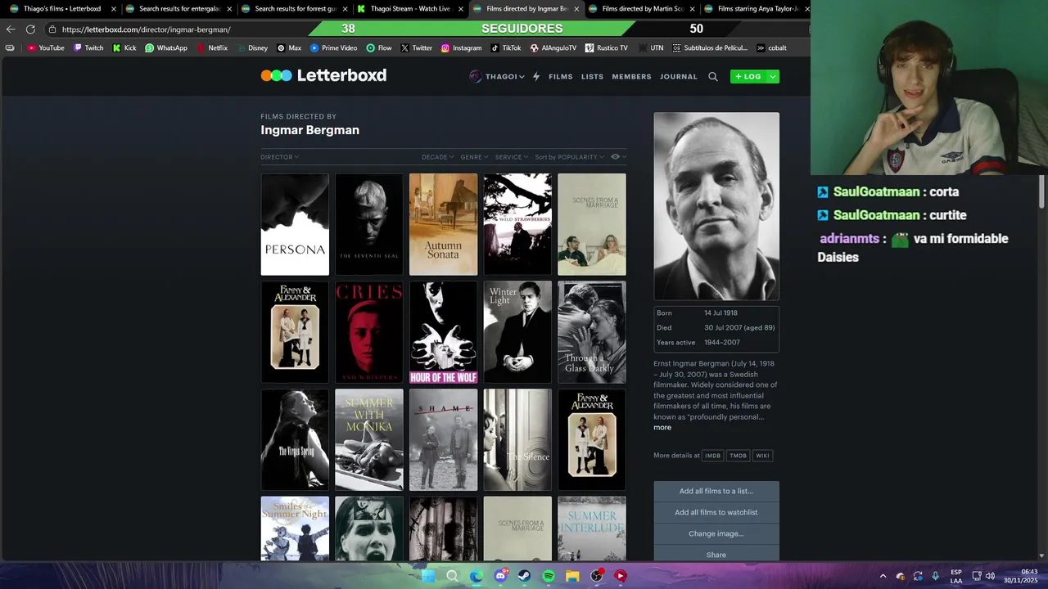This screenshot has height=589, width=1048.
Task: Go back with the browser back arrow
Action: [11, 29]
